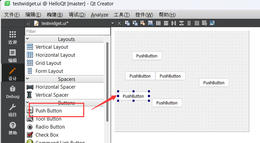Apply Lay Out Vertically from toolbar

[166, 23]
